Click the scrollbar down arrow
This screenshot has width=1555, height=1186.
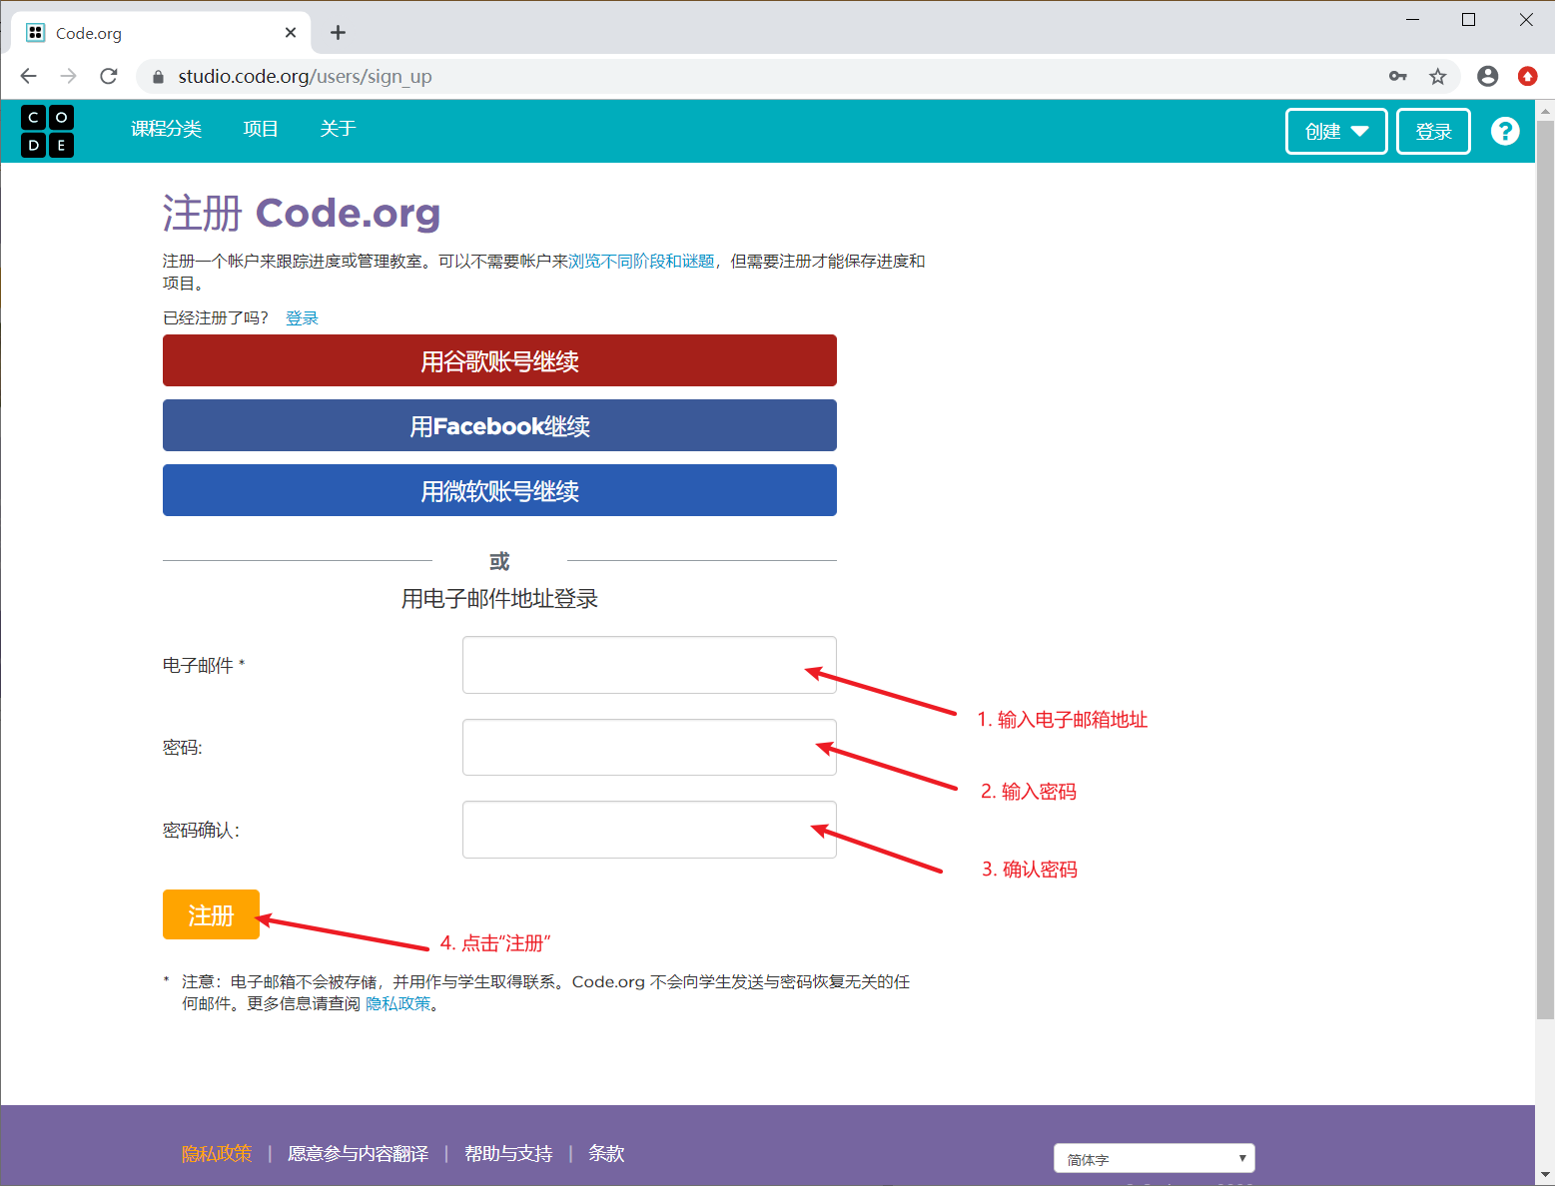[1545, 1175]
